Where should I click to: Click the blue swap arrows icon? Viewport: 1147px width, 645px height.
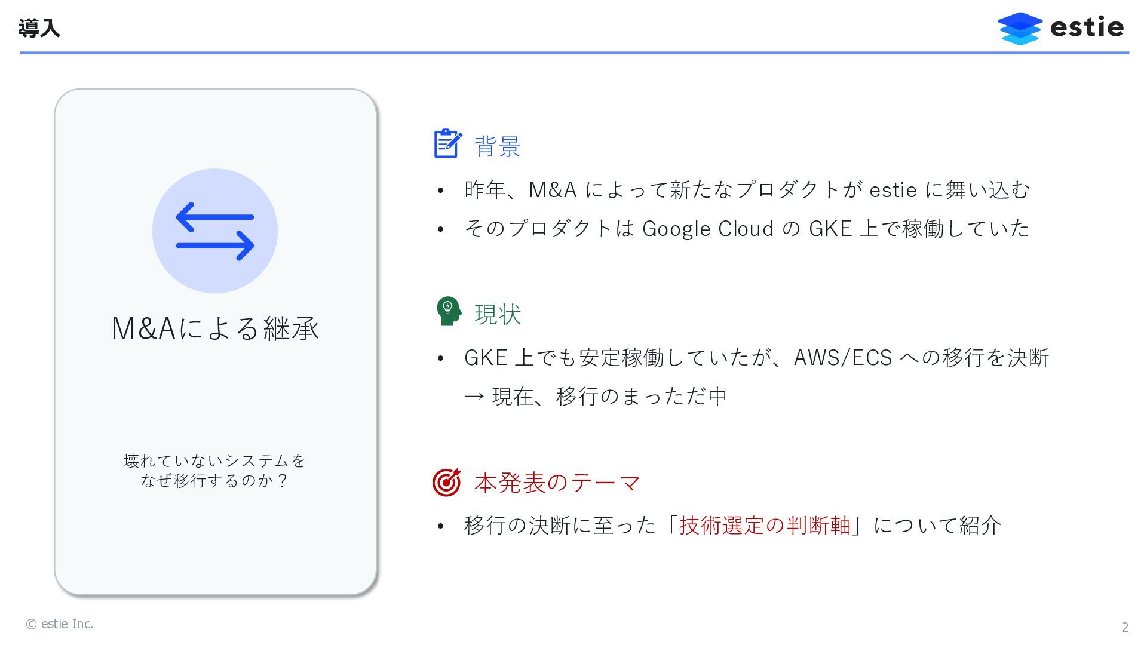point(215,231)
